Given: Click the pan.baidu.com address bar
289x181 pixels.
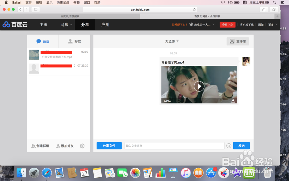Looking at the screenshot, I should pyautogui.click(x=140, y=10).
